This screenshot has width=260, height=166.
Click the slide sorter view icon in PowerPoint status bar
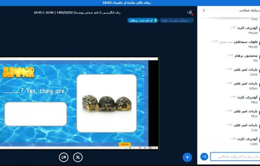pos(145,148)
